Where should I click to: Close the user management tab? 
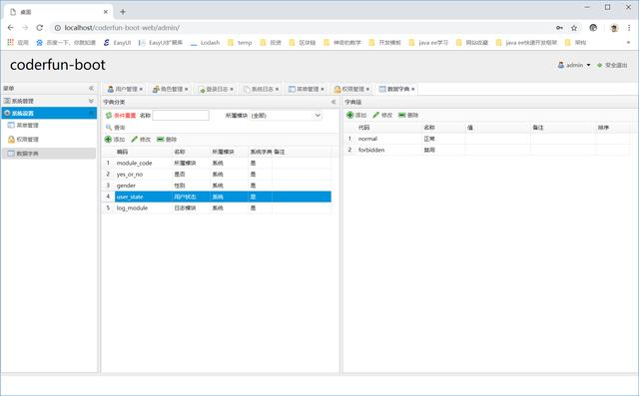point(141,89)
